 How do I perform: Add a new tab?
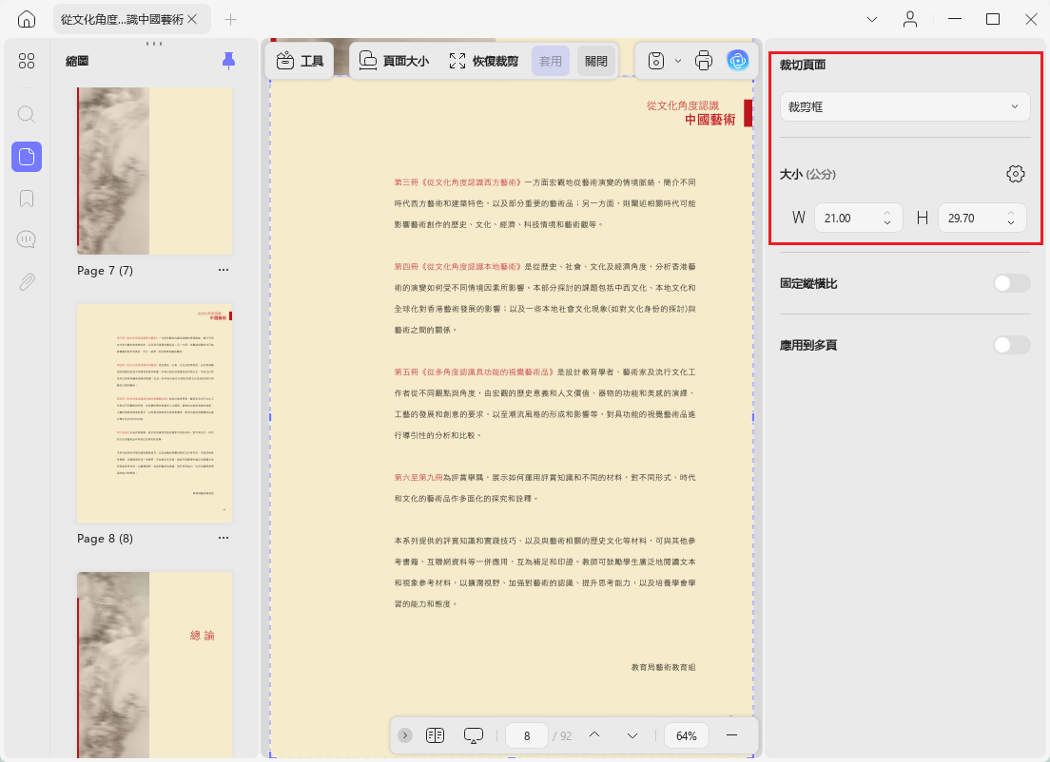230,19
